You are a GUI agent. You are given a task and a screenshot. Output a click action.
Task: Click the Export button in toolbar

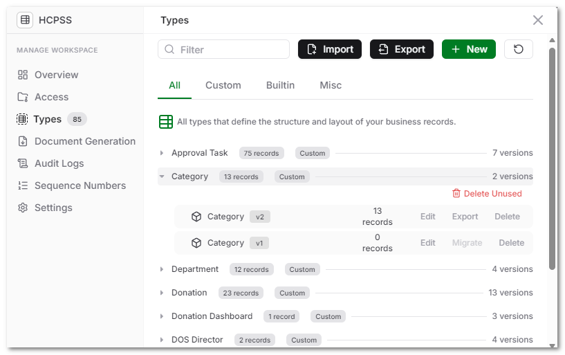pos(401,49)
